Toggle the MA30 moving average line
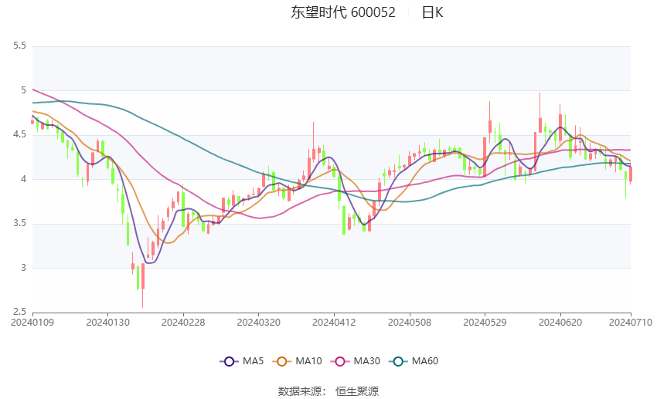The height and width of the screenshot is (399, 657). [356, 361]
